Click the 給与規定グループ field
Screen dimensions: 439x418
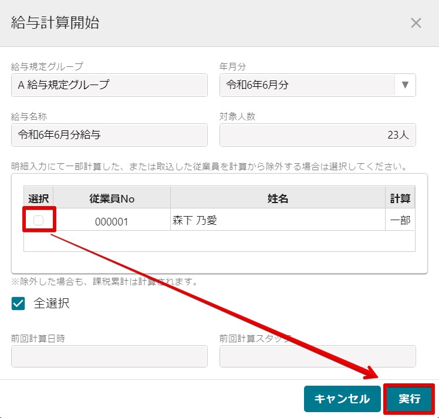point(110,85)
